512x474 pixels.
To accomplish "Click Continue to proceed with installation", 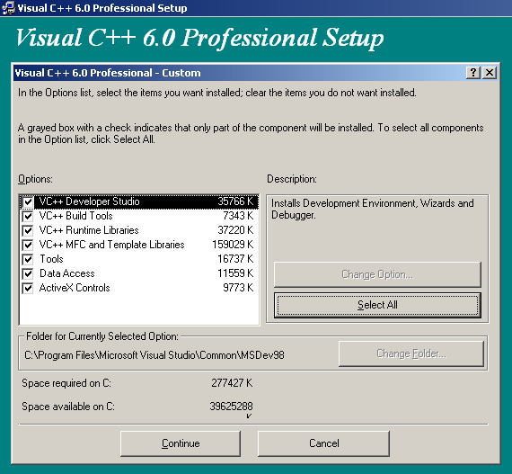I will pyautogui.click(x=181, y=443).
